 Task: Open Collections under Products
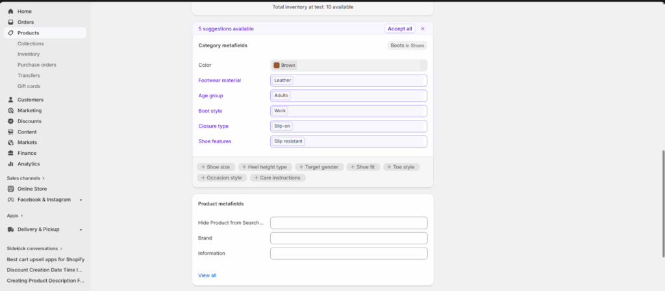[31, 43]
